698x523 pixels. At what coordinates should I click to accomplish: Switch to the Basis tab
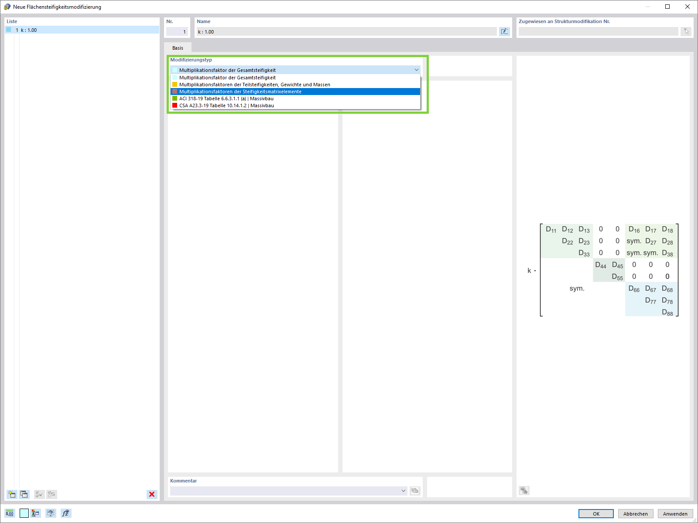pos(178,48)
